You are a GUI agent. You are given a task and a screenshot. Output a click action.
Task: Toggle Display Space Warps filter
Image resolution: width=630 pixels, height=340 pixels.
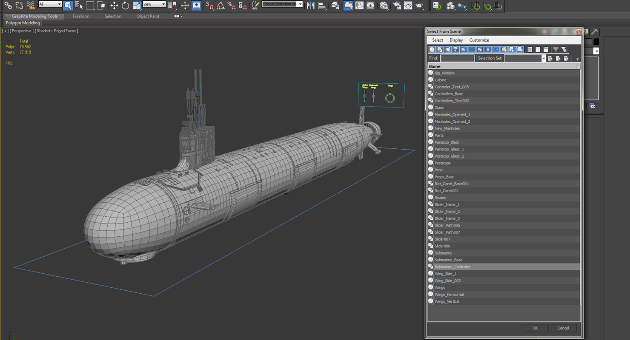[x=472, y=50]
